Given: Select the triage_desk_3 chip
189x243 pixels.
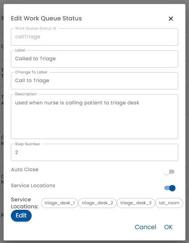Looking at the screenshot, I should coord(136,203).
